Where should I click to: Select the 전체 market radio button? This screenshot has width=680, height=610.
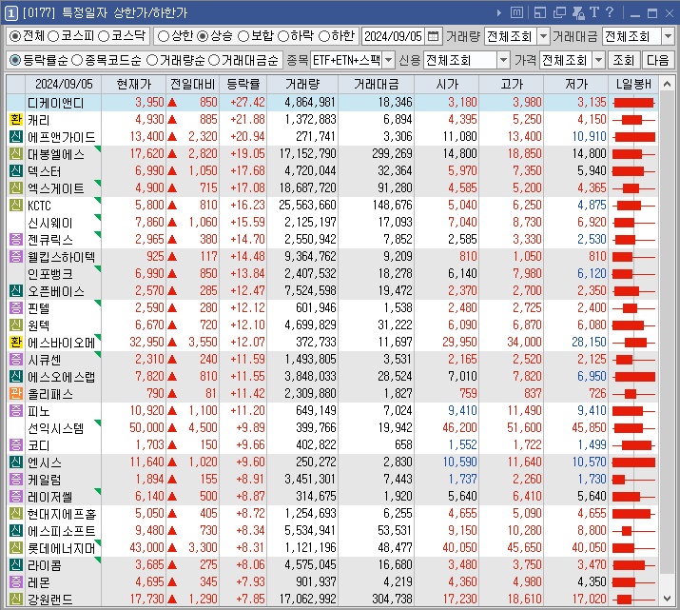[15, 36]
